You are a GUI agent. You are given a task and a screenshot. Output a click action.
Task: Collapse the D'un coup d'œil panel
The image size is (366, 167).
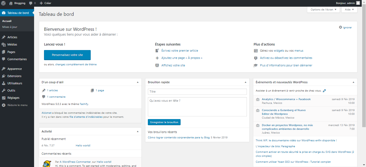pyautogui.click(x=138, y=82)
